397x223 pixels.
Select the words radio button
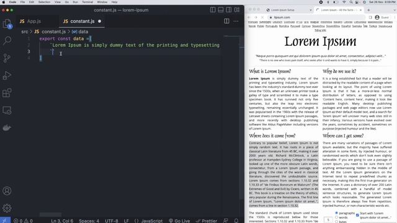(x=336, y=217)
